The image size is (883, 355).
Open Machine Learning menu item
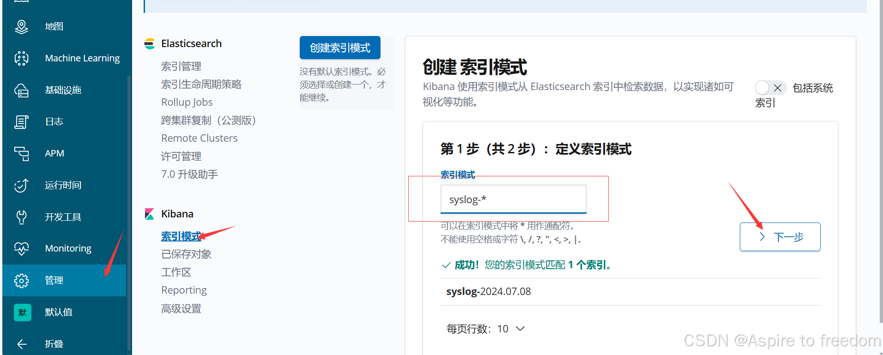pos(82,58)
